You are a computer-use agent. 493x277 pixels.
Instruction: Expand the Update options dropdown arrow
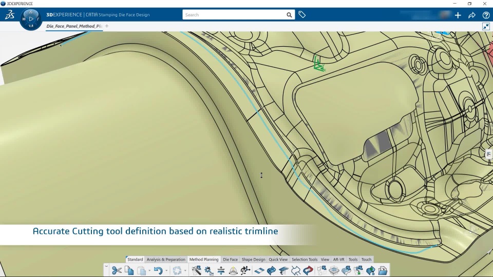185,270
